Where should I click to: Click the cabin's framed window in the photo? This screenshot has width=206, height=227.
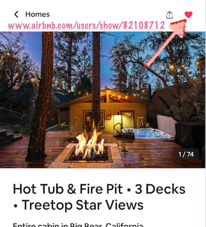[94, 119]
